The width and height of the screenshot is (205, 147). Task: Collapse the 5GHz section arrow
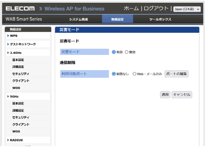[8, 96]
